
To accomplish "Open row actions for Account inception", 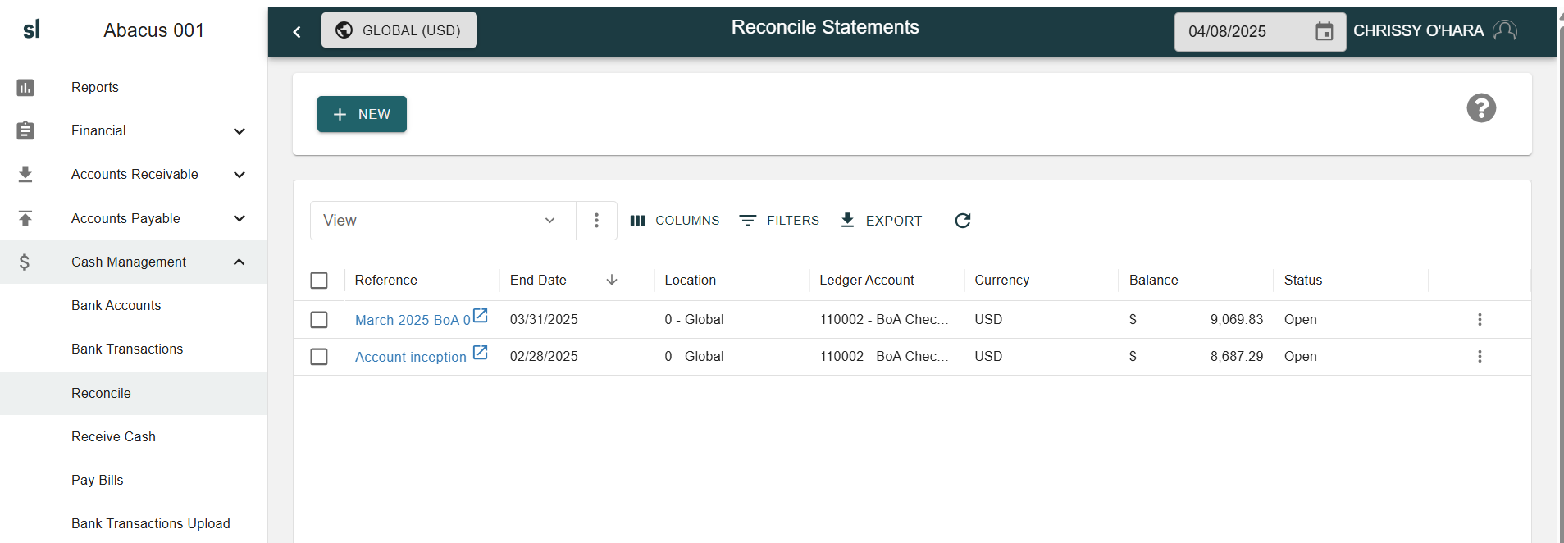I will pyautogui.click(x=1480, y=356).
